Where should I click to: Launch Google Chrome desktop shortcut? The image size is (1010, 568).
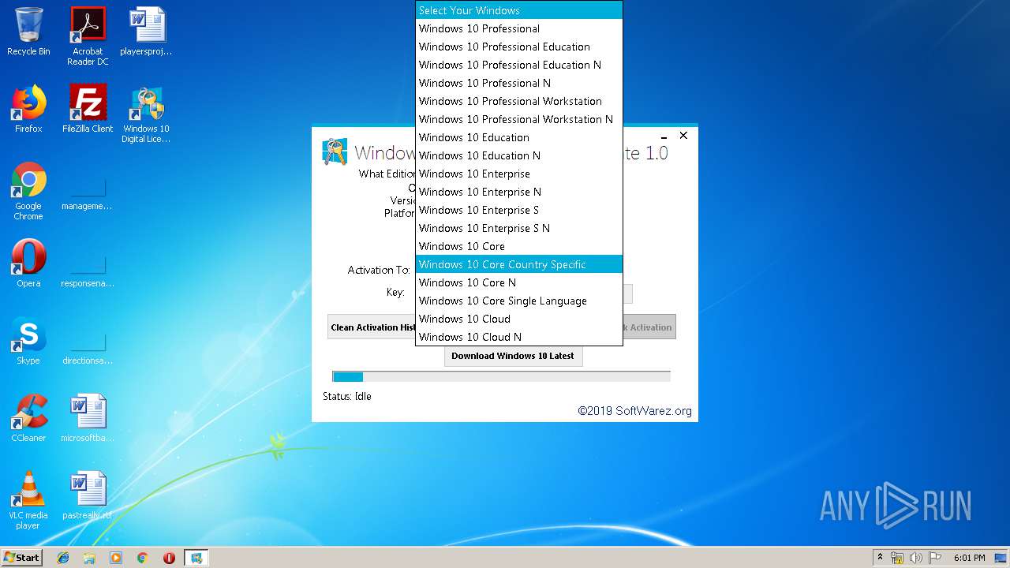[x=28, y=191]
